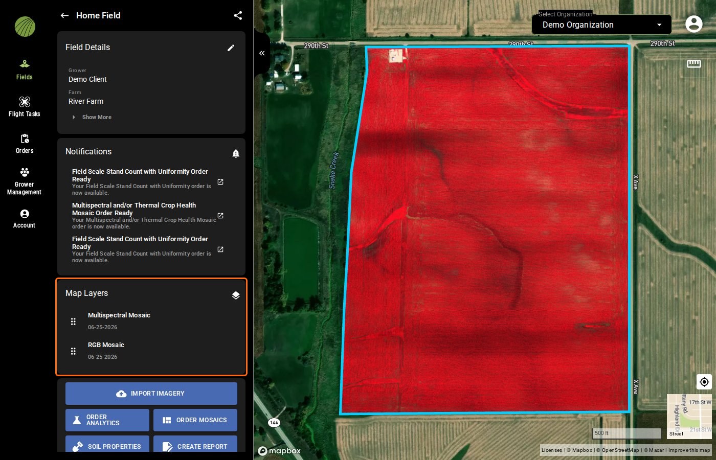Grab the RGB Mosaic layer drag handle
This screenshot has width=716, height=460.
point(73,351)
